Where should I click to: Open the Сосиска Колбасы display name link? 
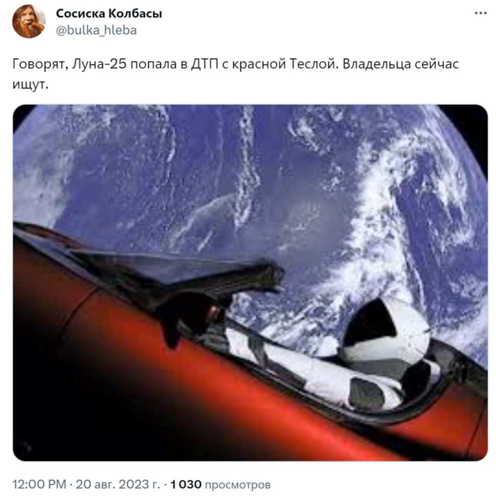click(x=109, y=14)
